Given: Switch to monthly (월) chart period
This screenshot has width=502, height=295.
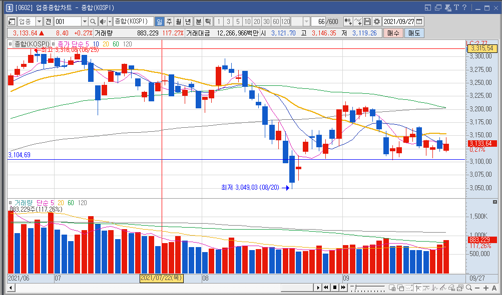Looking at the screenshot, I should (x=178, y=21).
